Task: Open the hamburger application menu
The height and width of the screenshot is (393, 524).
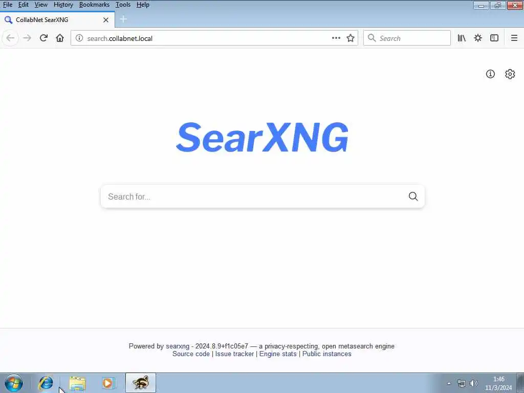Action: pos(514,38)
